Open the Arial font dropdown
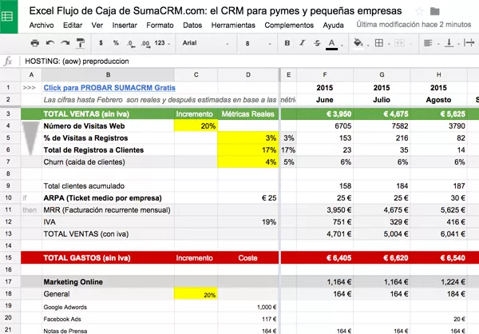 [206, 43]
